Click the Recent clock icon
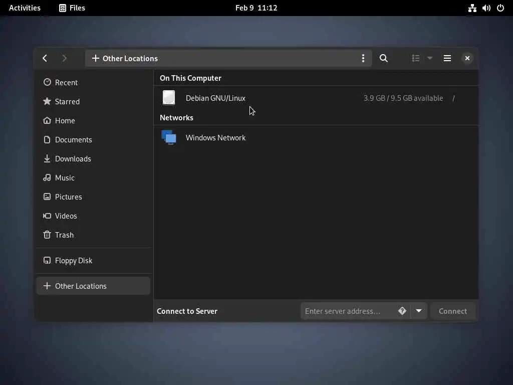This screenshot has height=385, width=513. [x=47, y=82]
